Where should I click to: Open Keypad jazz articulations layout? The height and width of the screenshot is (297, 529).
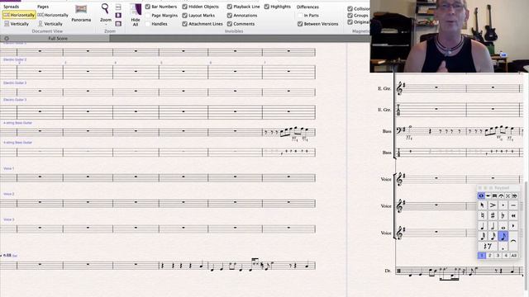[x=508, y=196]
